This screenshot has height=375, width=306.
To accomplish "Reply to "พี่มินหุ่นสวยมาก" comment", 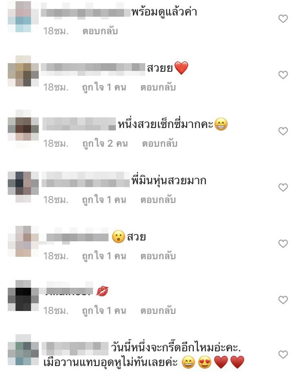I will [158, 200].
